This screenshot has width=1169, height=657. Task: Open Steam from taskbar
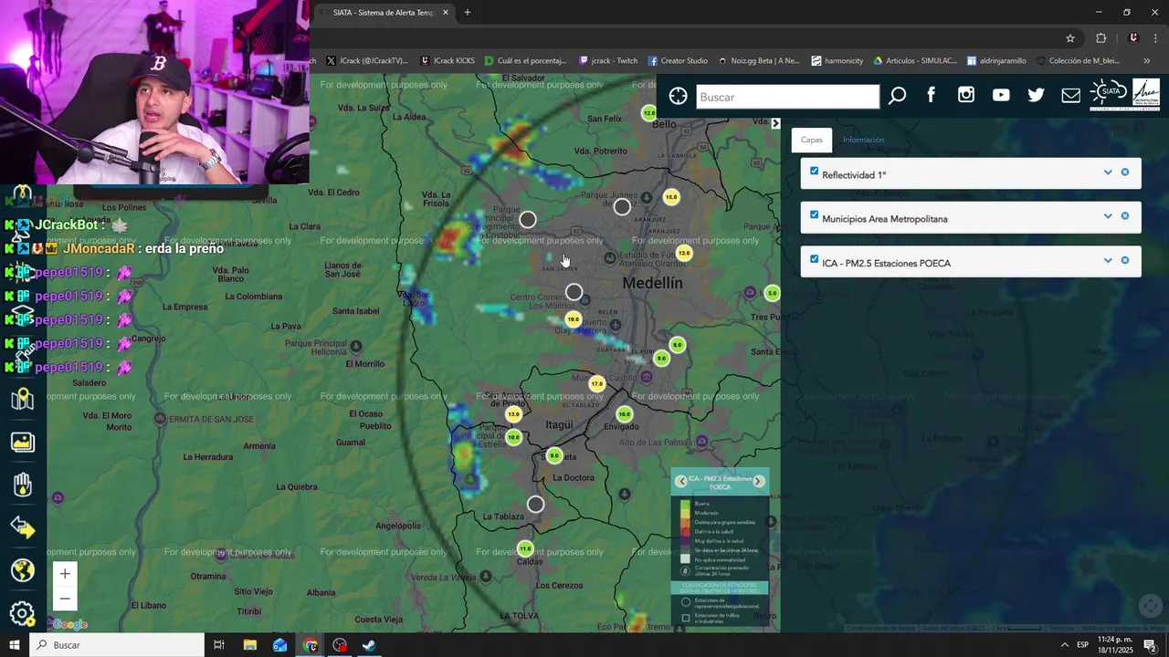pyautogui.click(x=369, y=645)
